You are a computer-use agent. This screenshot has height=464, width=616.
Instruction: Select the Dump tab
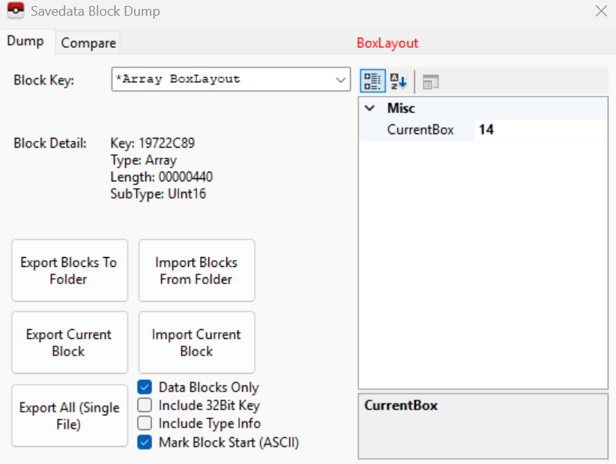tap(25, 41)
